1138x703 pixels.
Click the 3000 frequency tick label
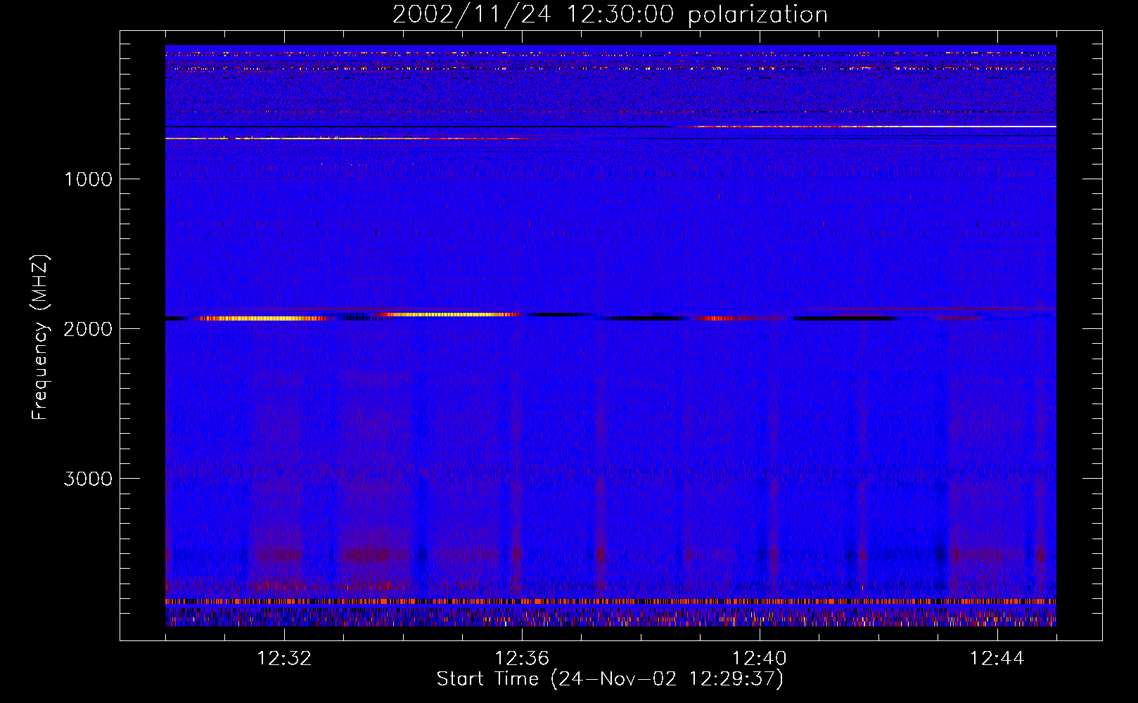click(88, 479)
